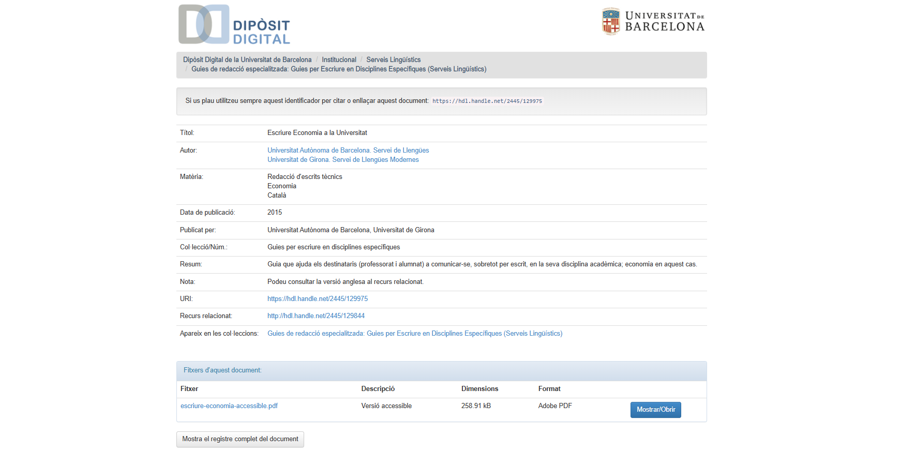Click the Universitat de Barcelona logo
This screenshot has width=900, height=450.
pyautogui.click(x=653, y=22)
